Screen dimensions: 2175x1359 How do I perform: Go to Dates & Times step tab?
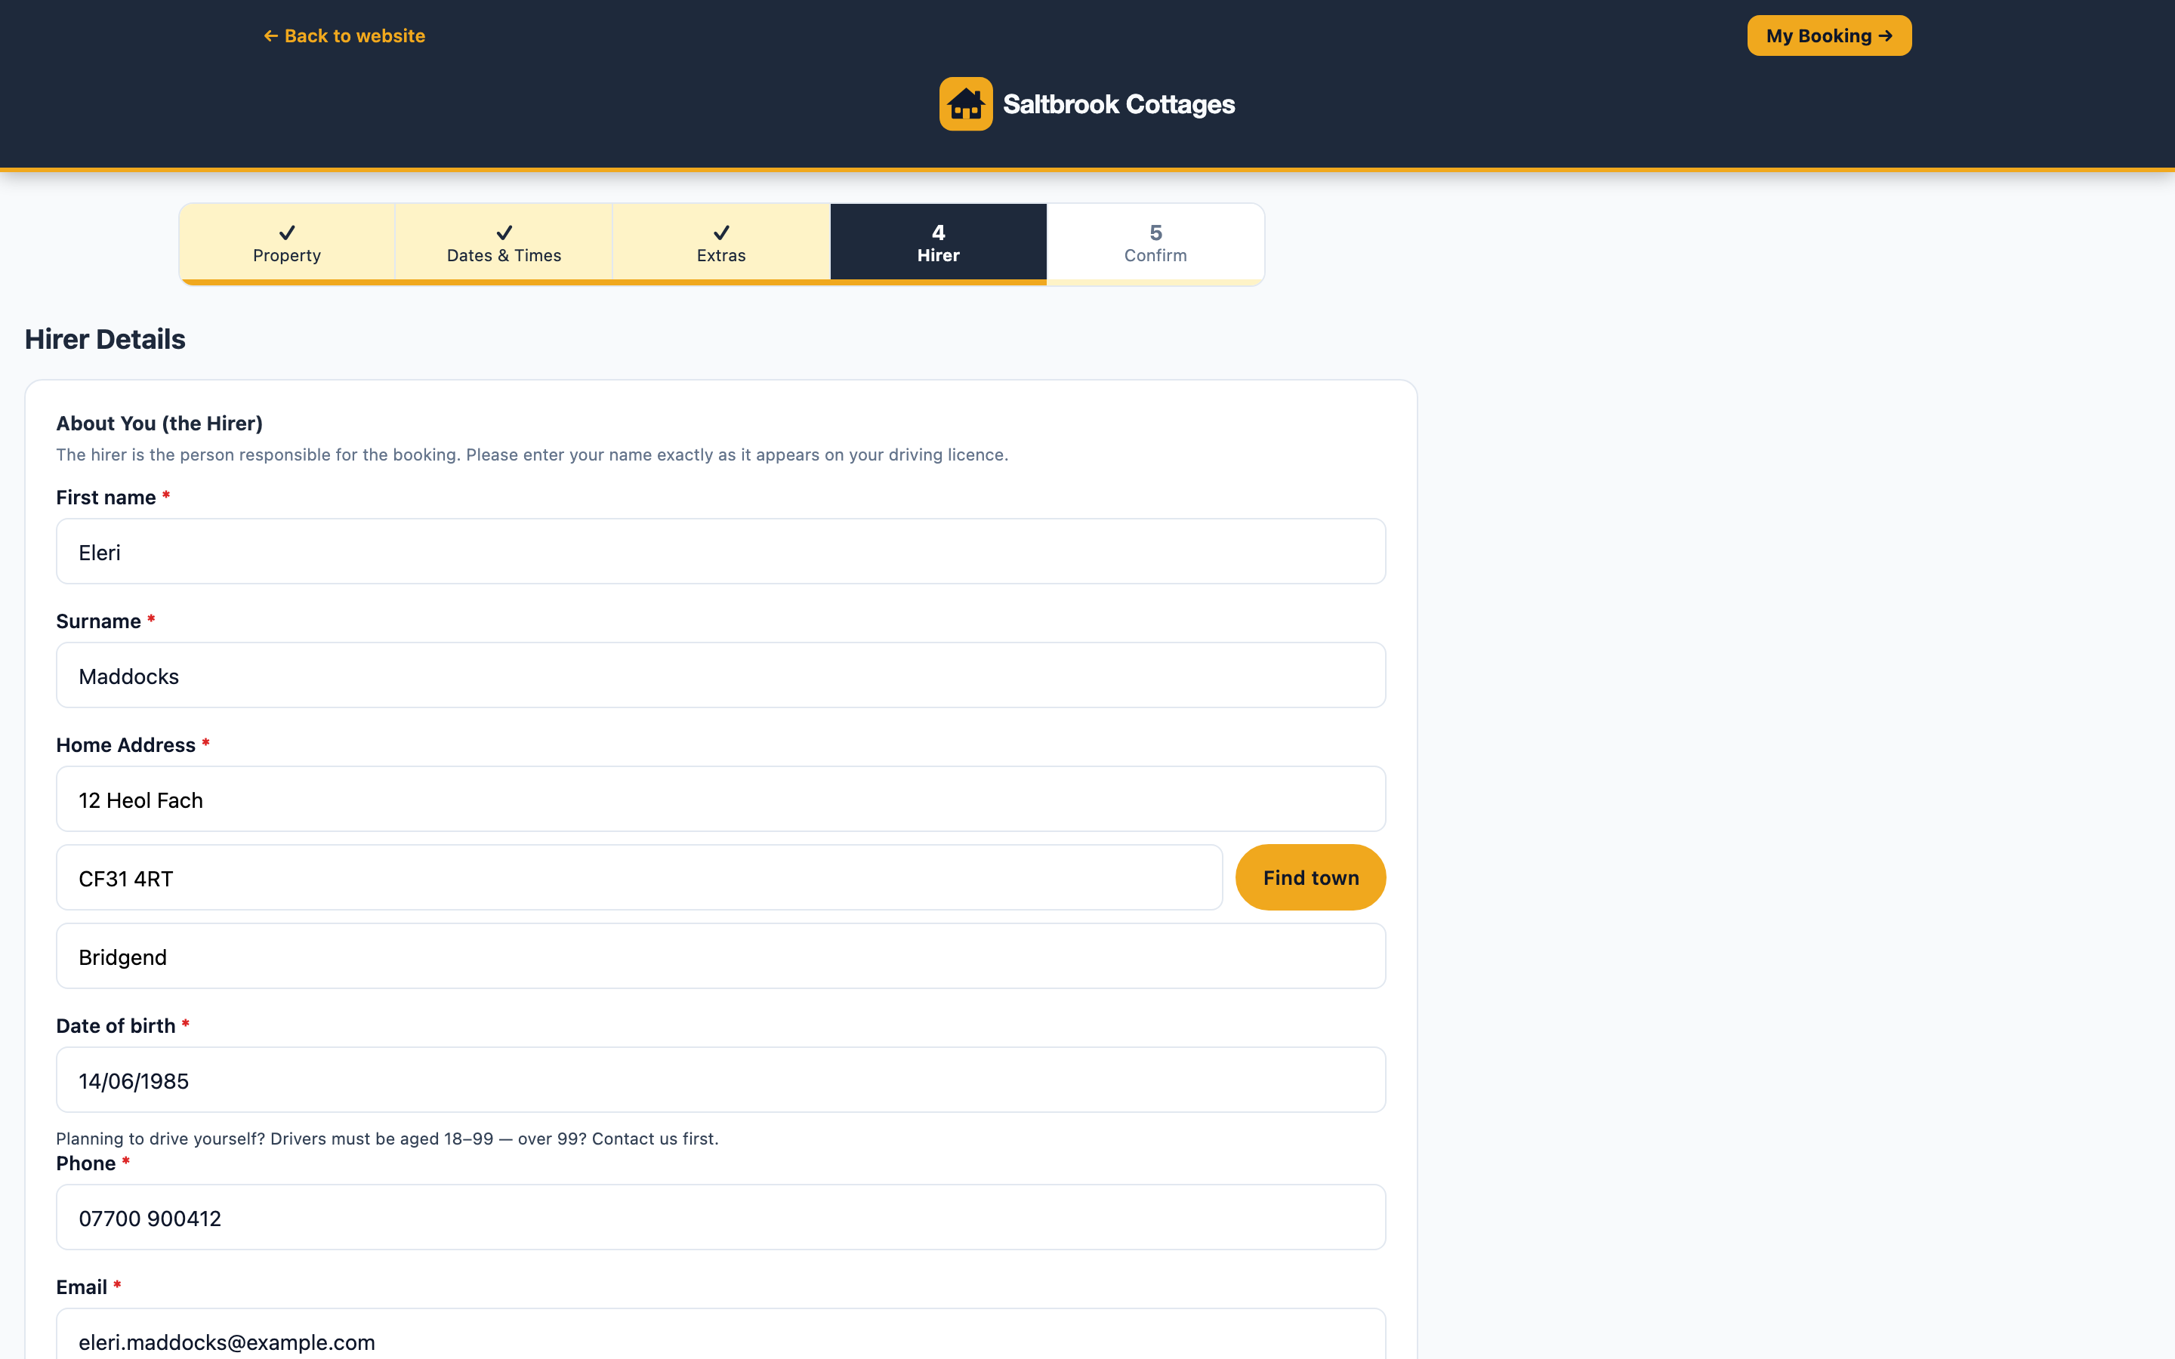coord(504,244)
